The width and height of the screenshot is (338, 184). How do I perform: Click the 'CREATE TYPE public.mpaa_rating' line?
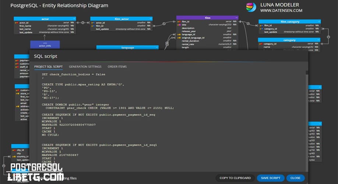83,85
